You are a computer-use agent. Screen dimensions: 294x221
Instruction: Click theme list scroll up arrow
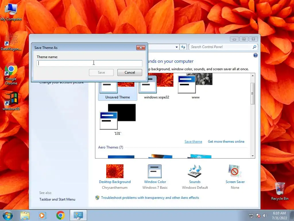253,76
